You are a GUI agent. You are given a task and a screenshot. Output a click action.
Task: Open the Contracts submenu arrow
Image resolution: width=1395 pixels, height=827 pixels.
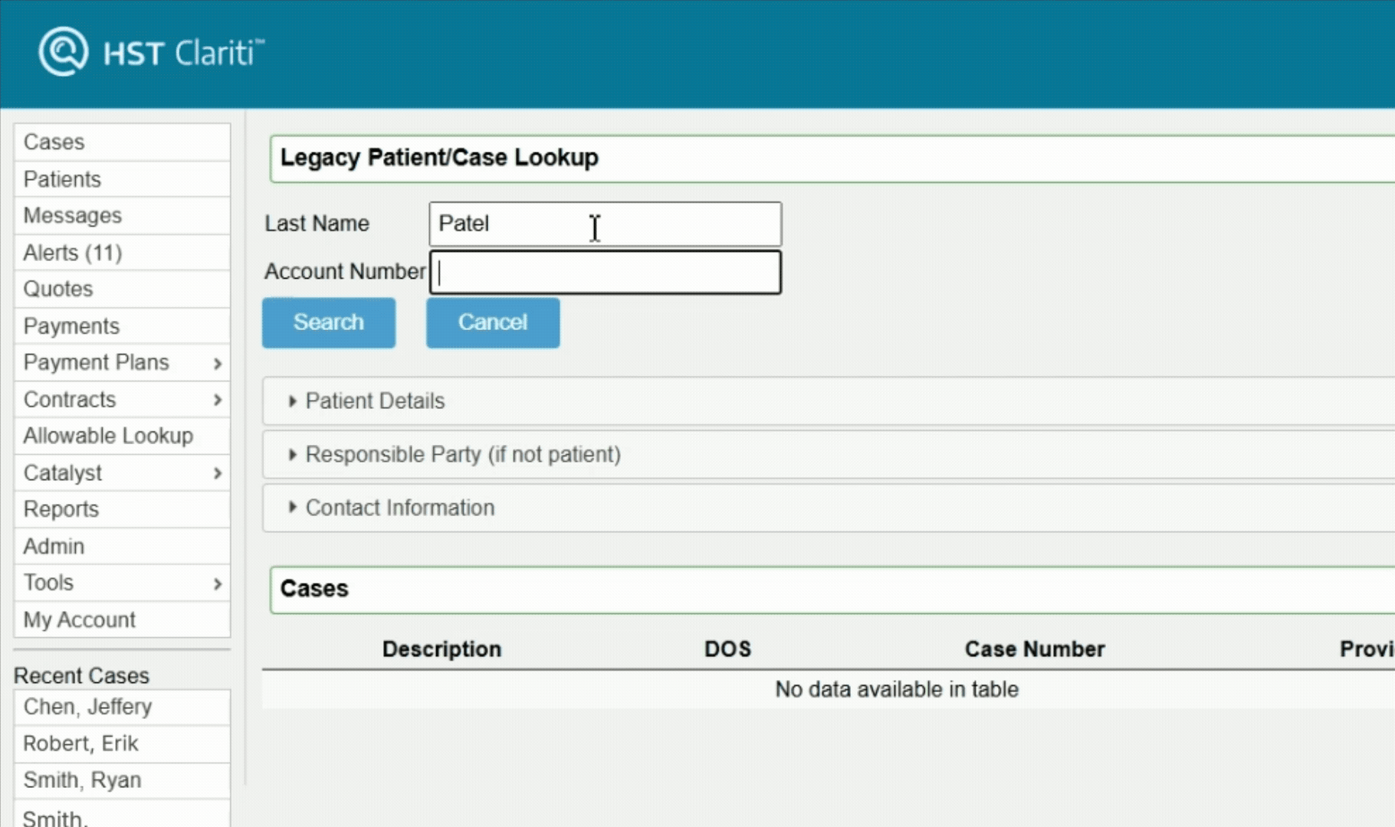[218, 400]
